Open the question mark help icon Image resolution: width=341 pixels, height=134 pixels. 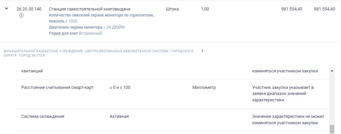tap(21, 15)
